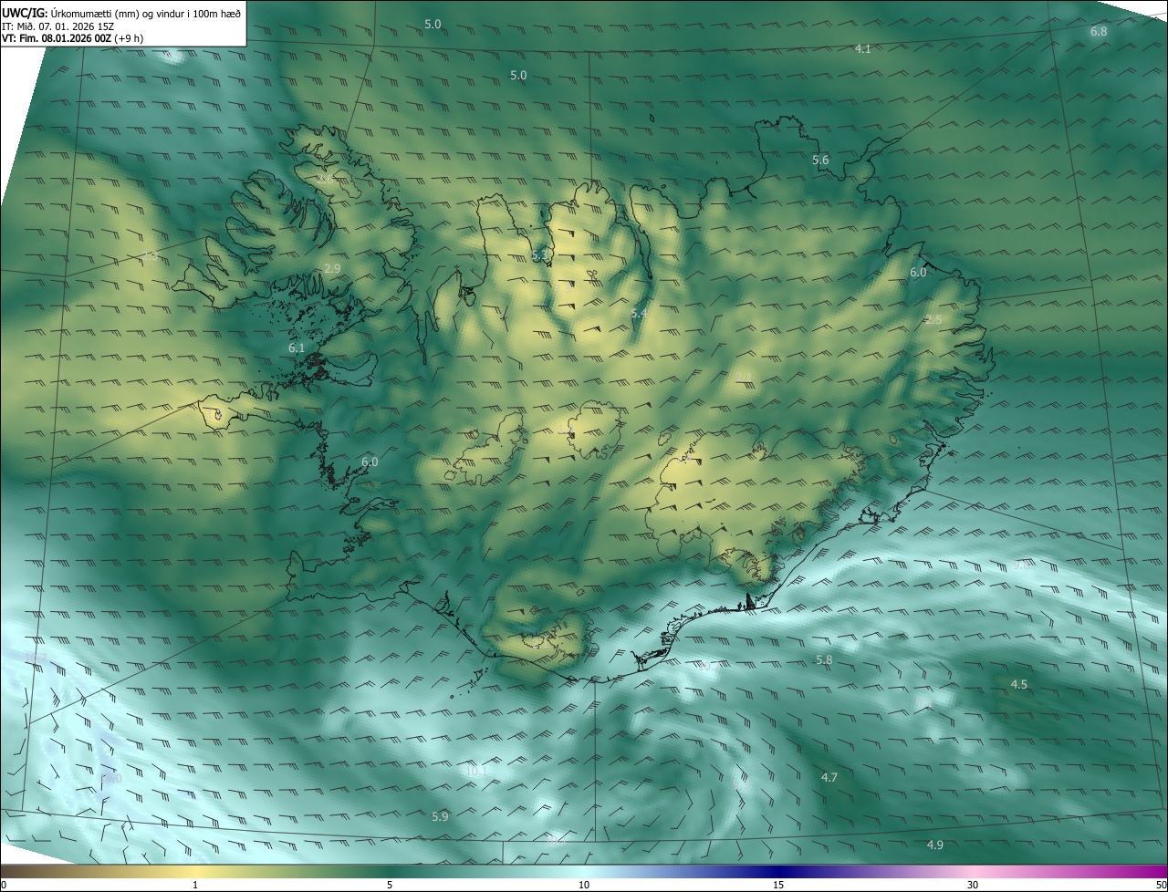Image resolution: width=1168 pixels, height=892 pixels.
Task: Click the '4.1' value on the map
Action: [862, 49]
